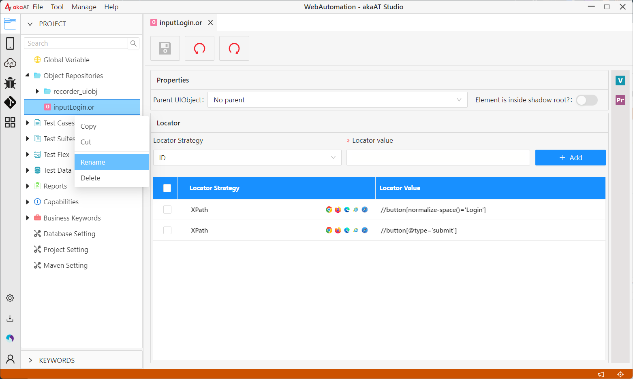Click the purple Pr panel icon
The width and height of the screenshot is (633, 379).
620,100
